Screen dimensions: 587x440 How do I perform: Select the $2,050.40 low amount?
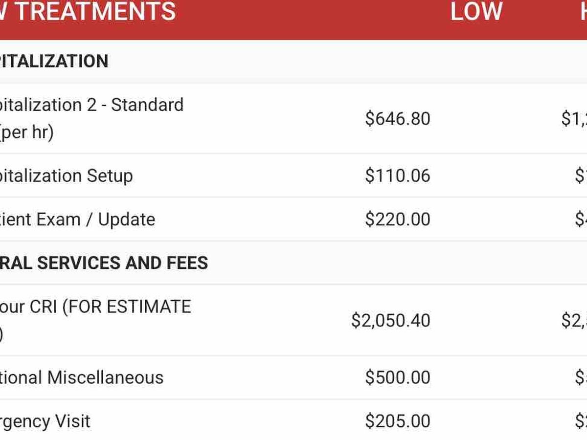(390, 321)
